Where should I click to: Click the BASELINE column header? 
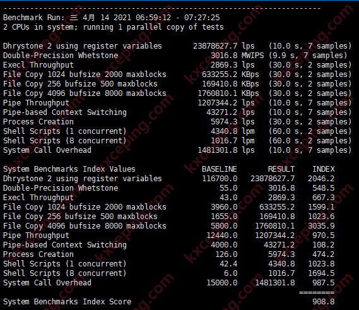tap(219, 169)
